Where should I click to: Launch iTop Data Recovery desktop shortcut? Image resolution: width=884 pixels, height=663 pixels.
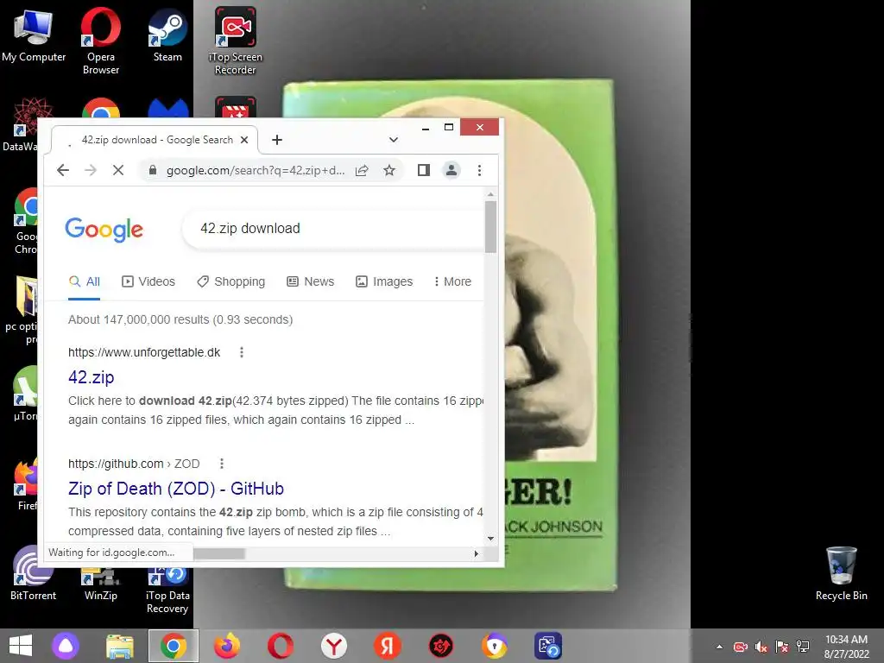point(167,592)
